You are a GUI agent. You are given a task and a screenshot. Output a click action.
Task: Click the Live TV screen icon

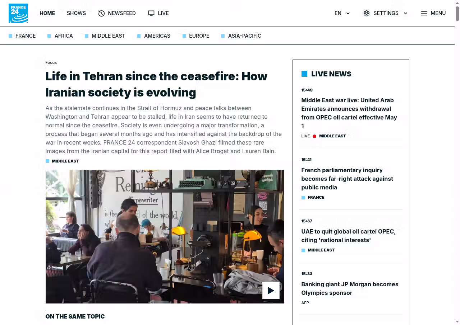(151, 13)
